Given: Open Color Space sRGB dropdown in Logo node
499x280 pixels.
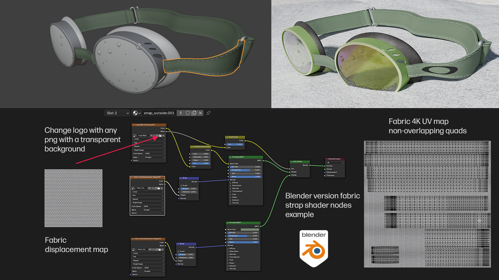Looking at the screenshot, I should [155, 153].
